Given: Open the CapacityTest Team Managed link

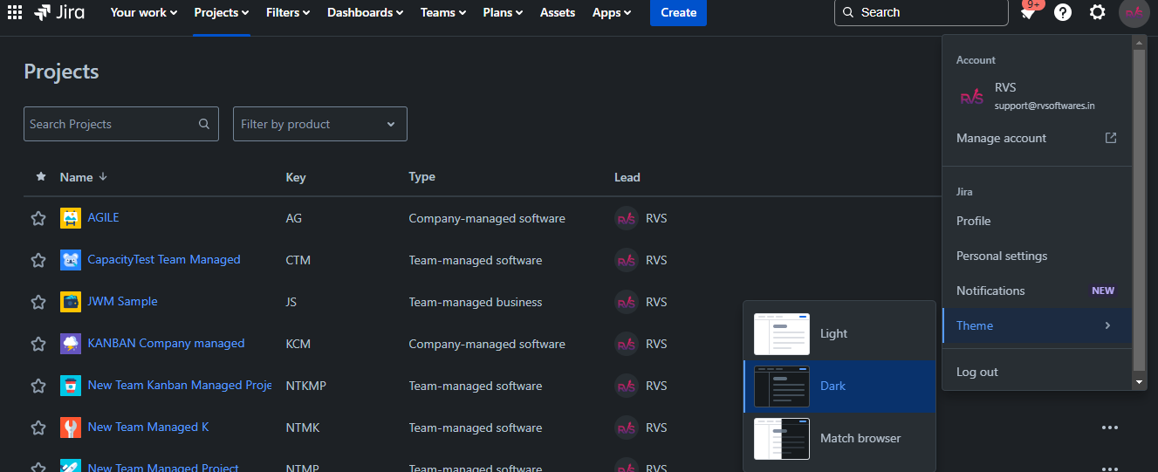Looking at the screenshot, I should [x=164, y=259].
